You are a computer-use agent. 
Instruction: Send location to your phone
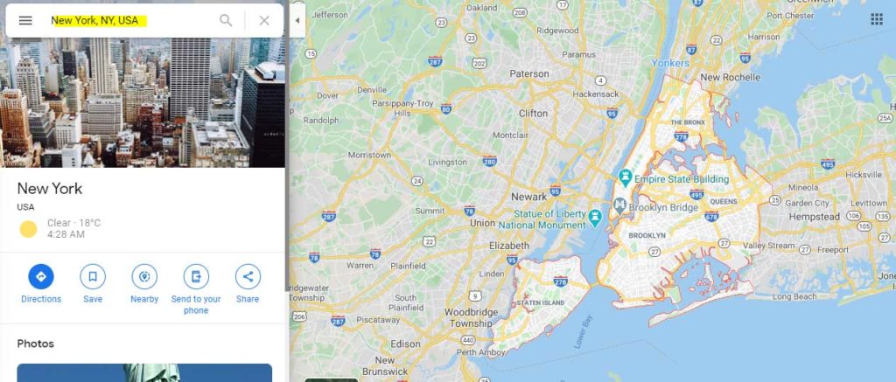[x=196, y=289]
